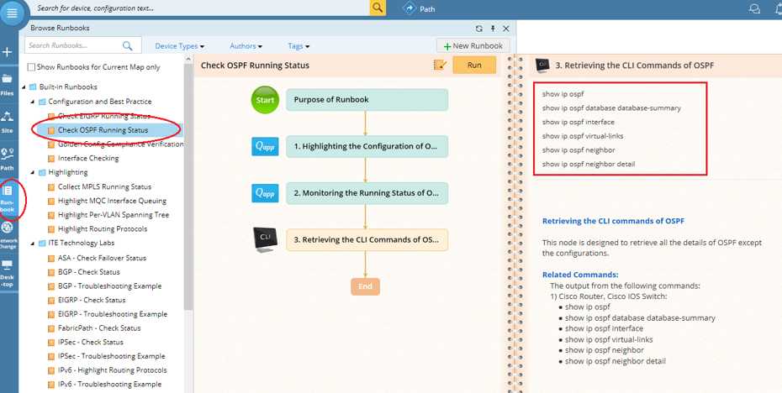Click the Qapp icon beside step 1
The width and height of the screenshot is (782, 393).
[265, 146]
